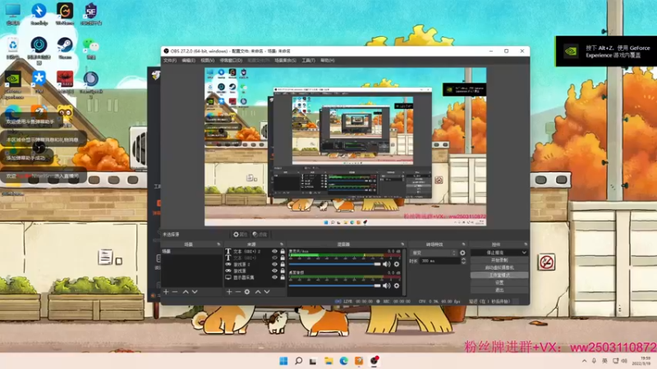Screen dimensions: 657x369
Task: Open the 文件(F) menu in OBS
Action: tap(170, 61)
